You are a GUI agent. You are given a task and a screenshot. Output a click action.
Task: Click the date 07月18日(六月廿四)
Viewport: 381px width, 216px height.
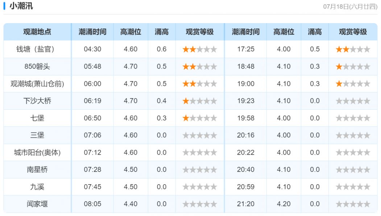pos(350,7)
